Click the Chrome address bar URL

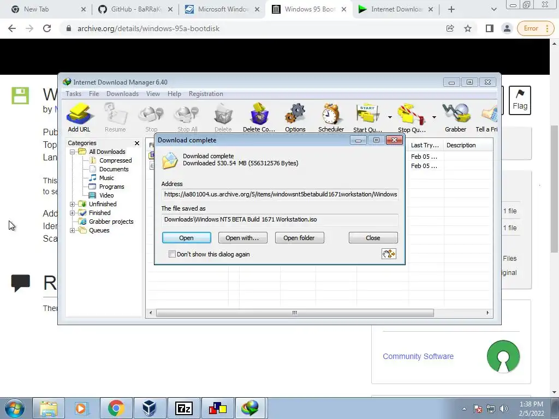coord(148,28)
